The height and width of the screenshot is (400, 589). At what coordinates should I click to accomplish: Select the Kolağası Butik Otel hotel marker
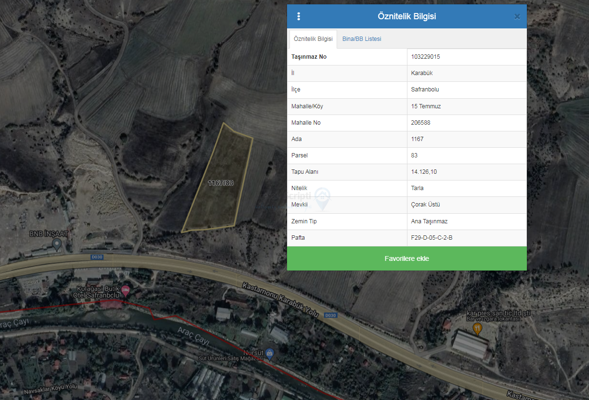126,290
